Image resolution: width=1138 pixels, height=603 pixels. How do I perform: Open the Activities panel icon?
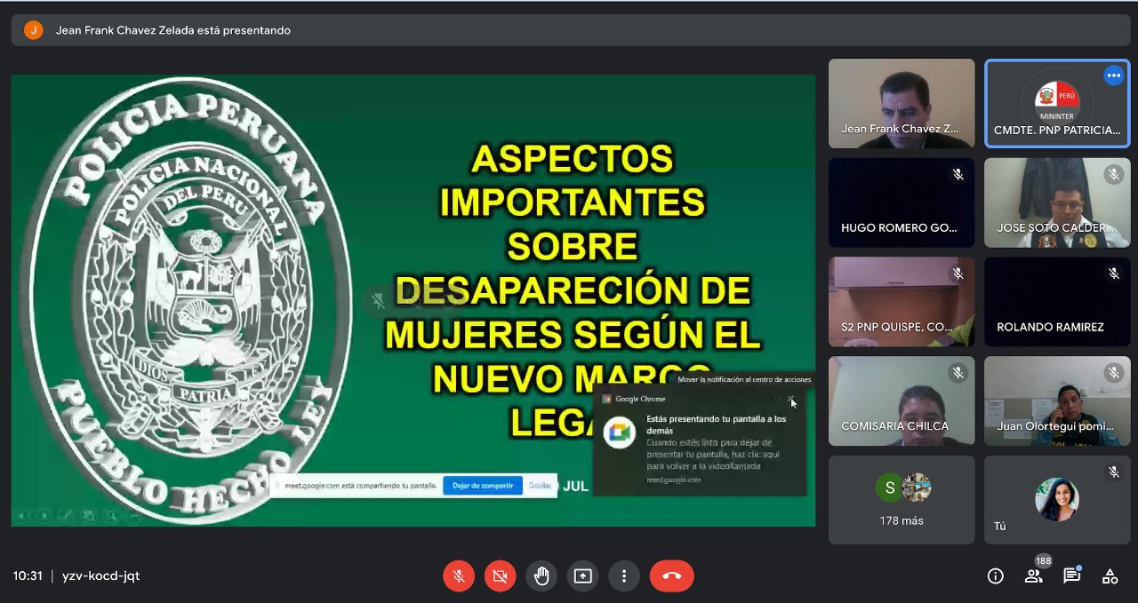(x=1110, y=576)
